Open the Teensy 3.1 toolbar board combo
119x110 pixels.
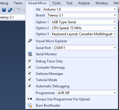coord(12,17)
